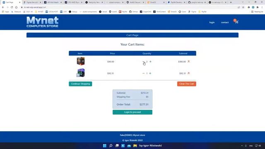Open the Mail app in taskbar
The height and width of the screenshot is (149, 265).
(x=129, y=146)
